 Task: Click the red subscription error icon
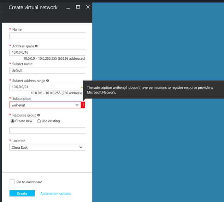pos(83,105)
